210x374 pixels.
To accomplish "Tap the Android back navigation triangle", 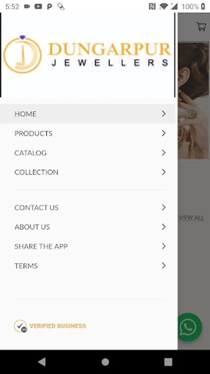I will tap(42, 362).
